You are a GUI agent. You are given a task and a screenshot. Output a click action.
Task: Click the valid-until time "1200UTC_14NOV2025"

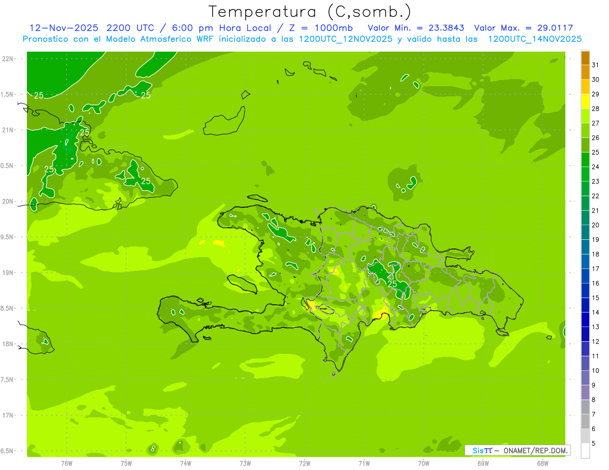(x=535, y=39)
